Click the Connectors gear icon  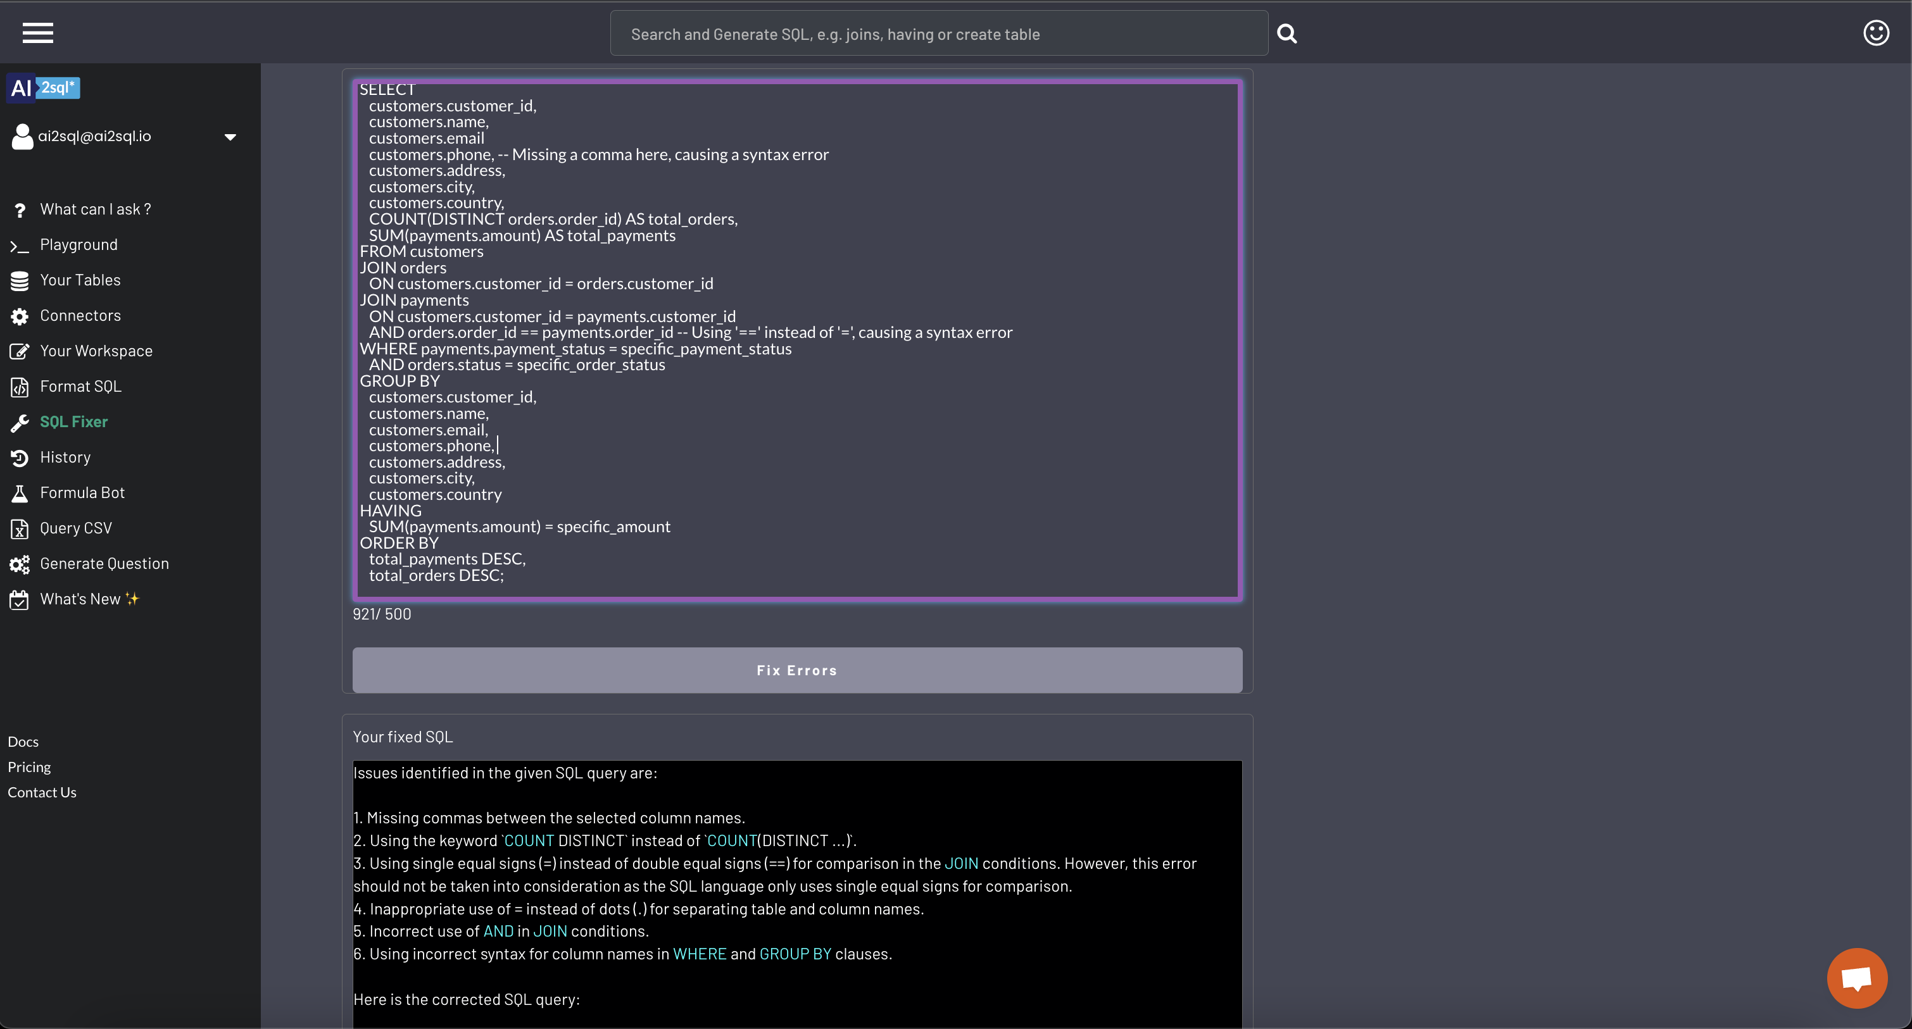coord(19,316)
